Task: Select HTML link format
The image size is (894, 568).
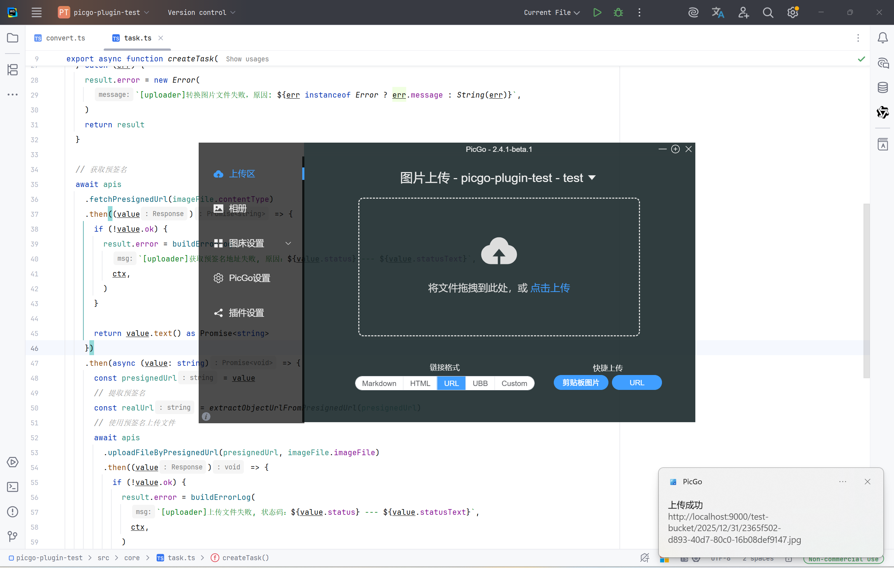Action: tap(420, 383)
